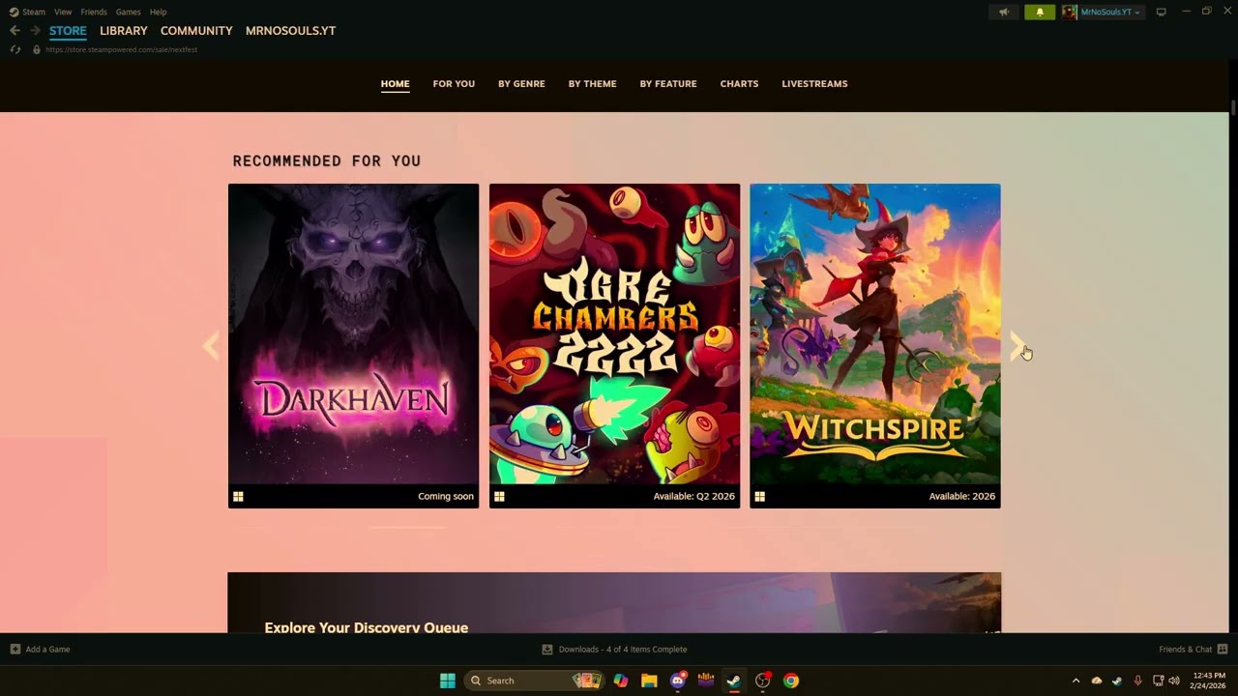The height and width of the screenshot is (696, 1238).
Task: Open the volume speaker tray icon
Action: pyautogui.click(x=1174, y=681)
